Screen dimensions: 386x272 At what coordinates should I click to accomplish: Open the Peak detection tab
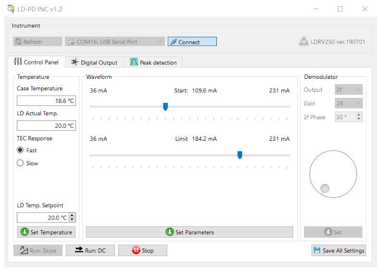153,62
